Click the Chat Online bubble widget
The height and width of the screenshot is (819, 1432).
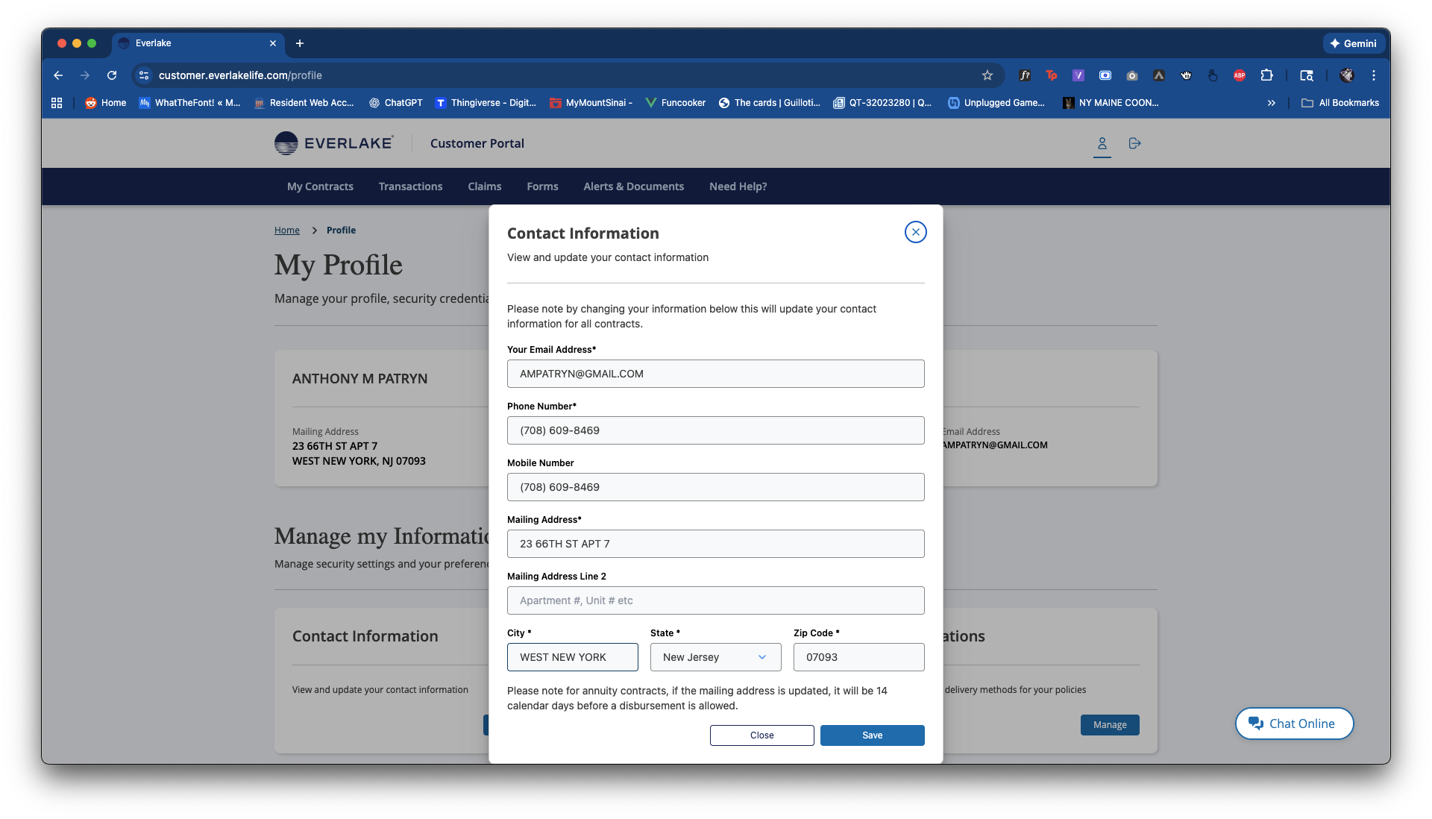[1294, 724]
